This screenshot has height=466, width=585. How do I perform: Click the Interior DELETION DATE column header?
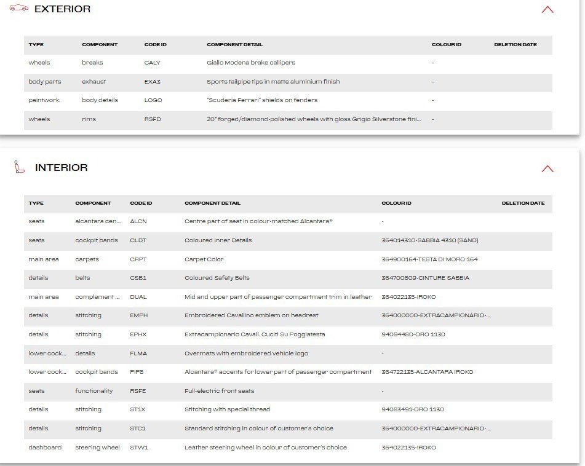pyautogui.click(x=523, y=203)
